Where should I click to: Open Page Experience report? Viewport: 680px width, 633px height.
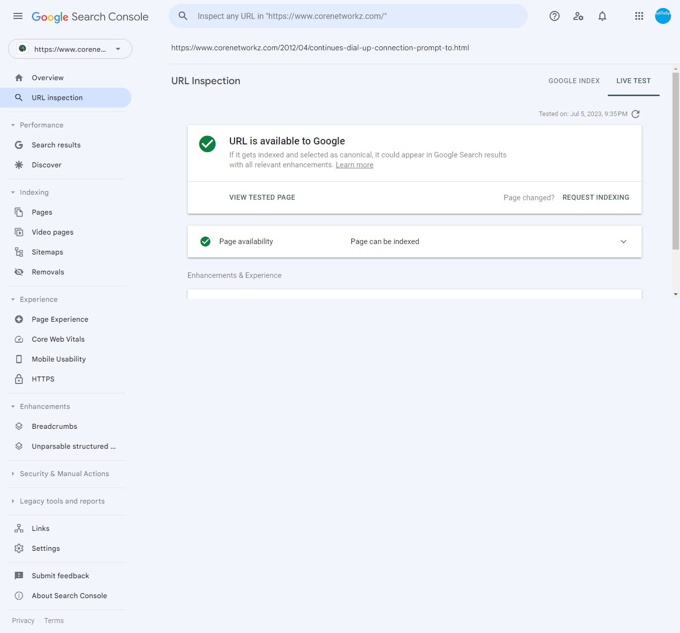pos(66,319)
